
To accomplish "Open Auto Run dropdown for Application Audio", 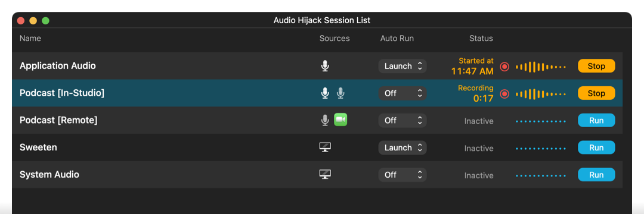I will [402, 66].
